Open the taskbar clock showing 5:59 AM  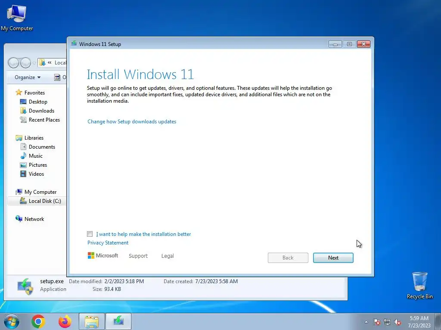(x=419, y=321)
